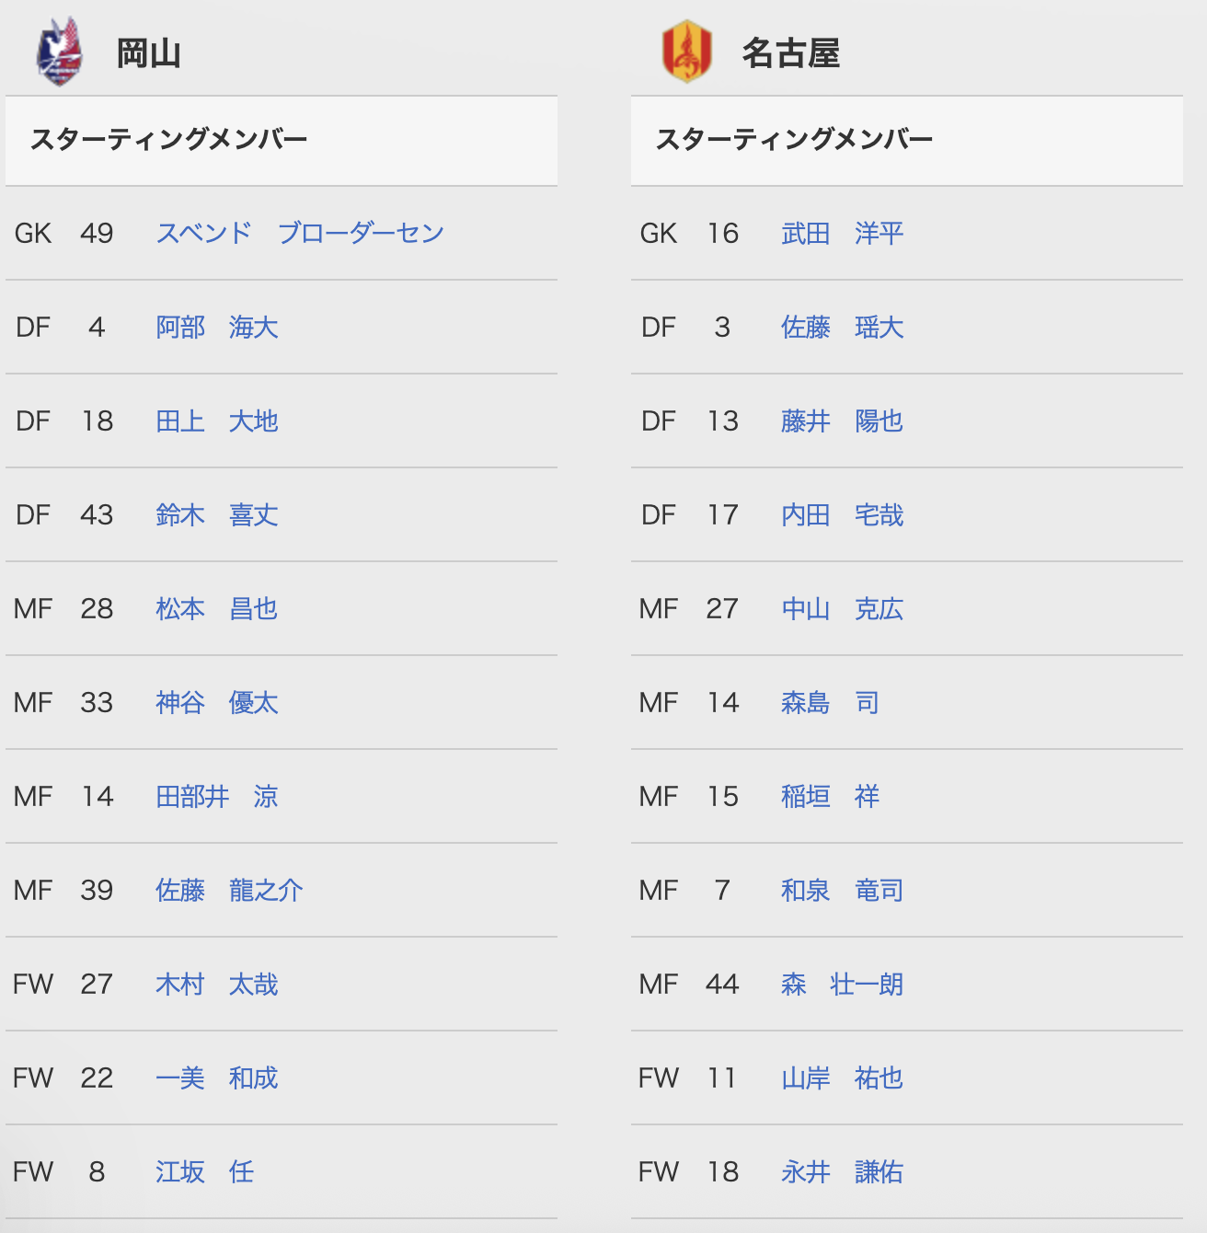Select 佐藤 龍之介 in Okayama lineup
This screenshot has width=1207, height=1233.
(x=229, y=890)
